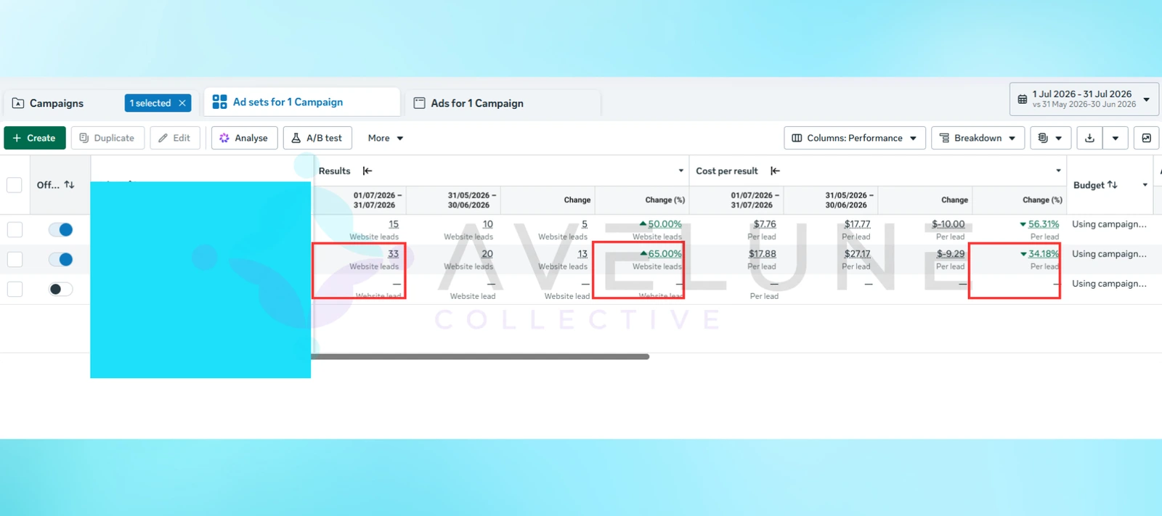The image size is (1162, 516).
Task: Tick the select-all header checkbox
Action: click(15, 185)
